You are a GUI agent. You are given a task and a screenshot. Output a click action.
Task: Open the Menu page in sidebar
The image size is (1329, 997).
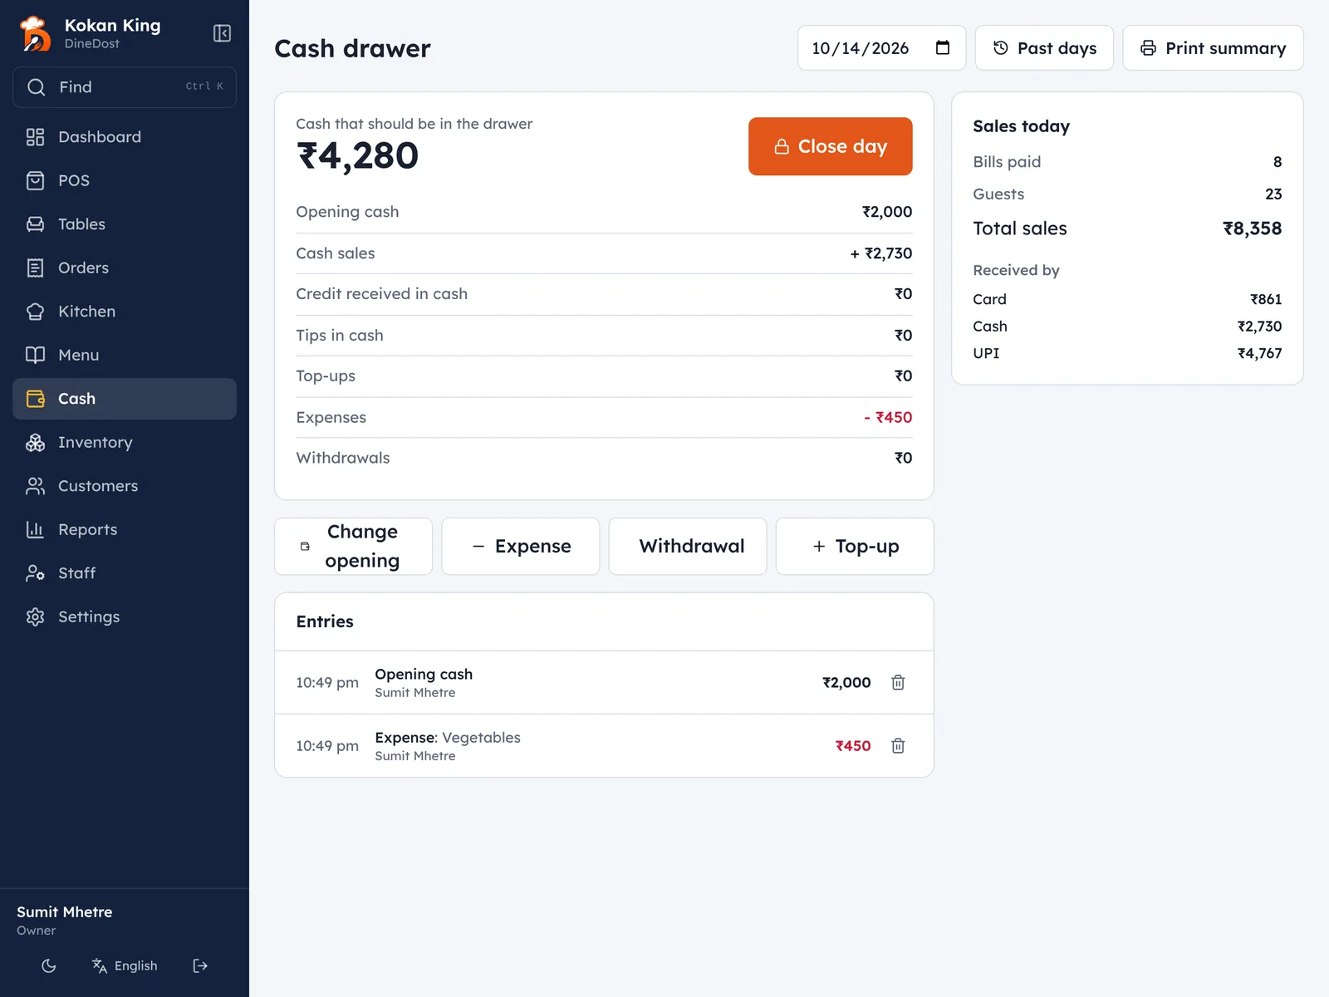[125, 355]
